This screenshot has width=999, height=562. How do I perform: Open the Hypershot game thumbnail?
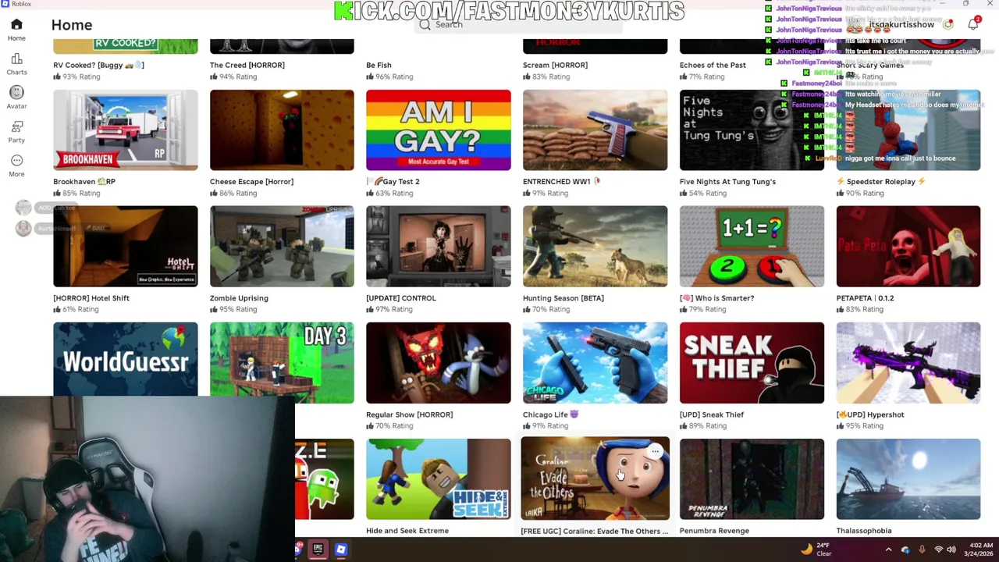point(908,362)
